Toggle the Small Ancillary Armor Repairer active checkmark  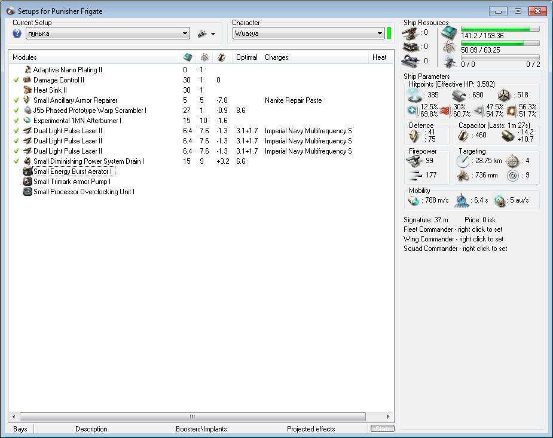point(16,100)
